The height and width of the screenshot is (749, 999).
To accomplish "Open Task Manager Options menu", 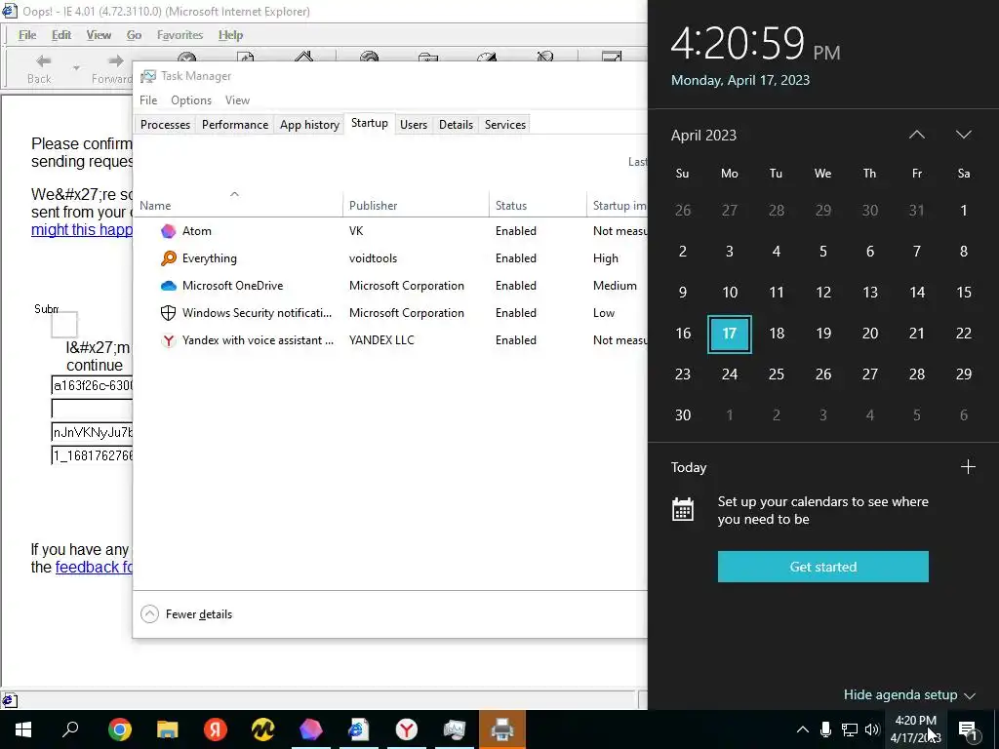I will [x=191, y=100].
